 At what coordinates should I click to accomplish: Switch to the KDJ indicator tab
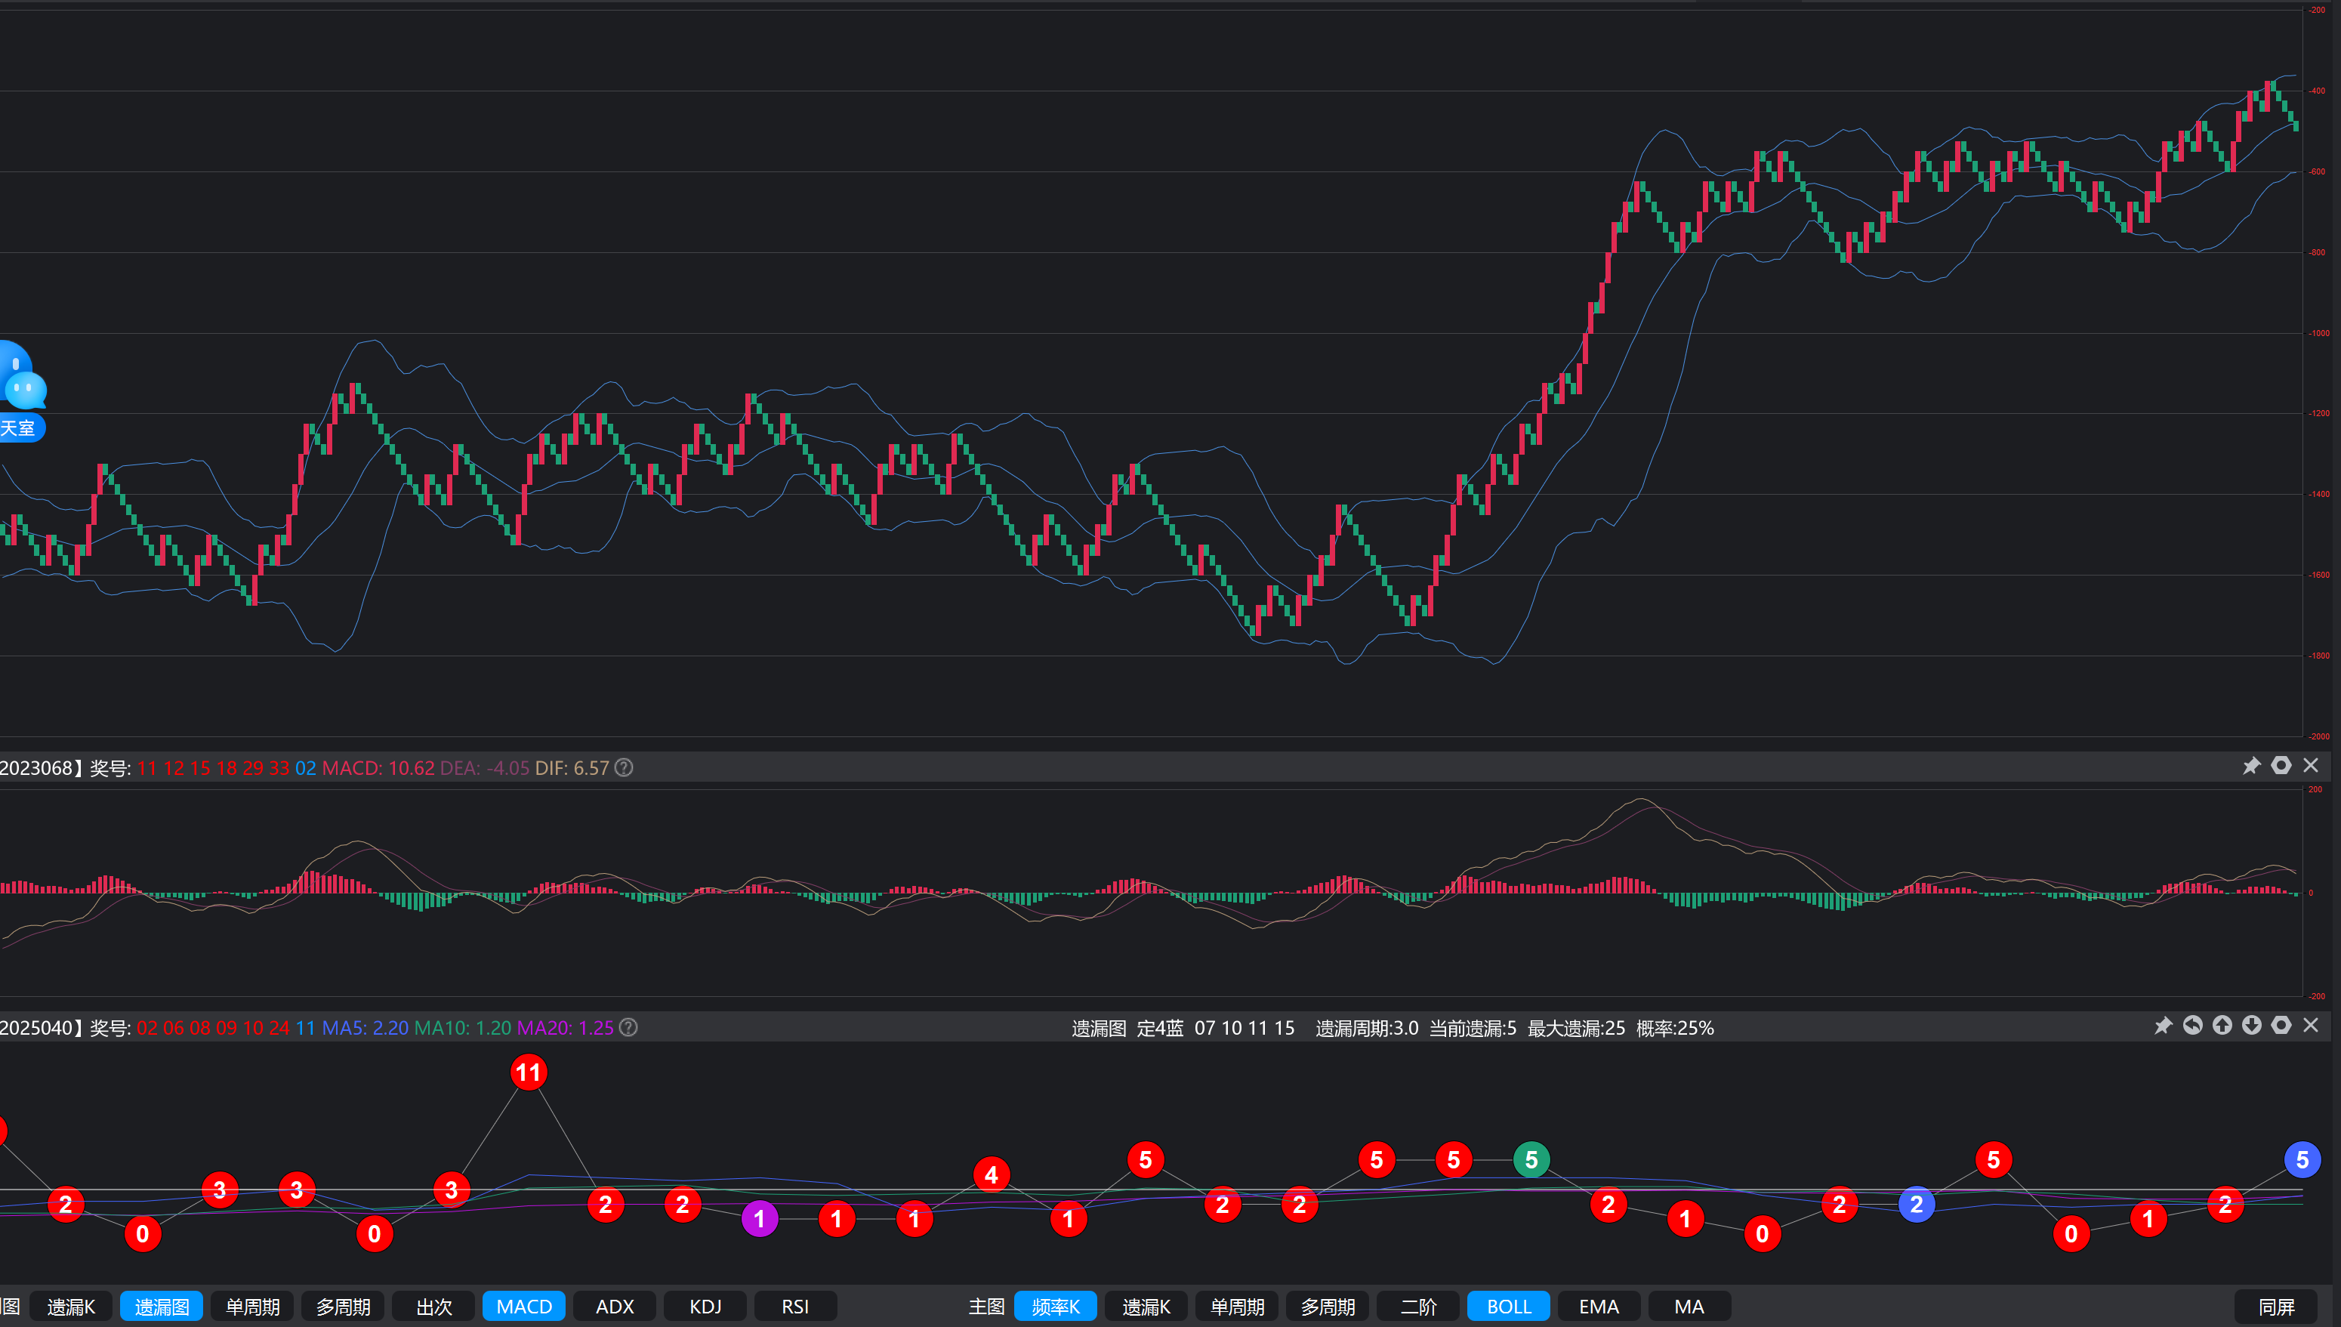[x=705, y=1306]
